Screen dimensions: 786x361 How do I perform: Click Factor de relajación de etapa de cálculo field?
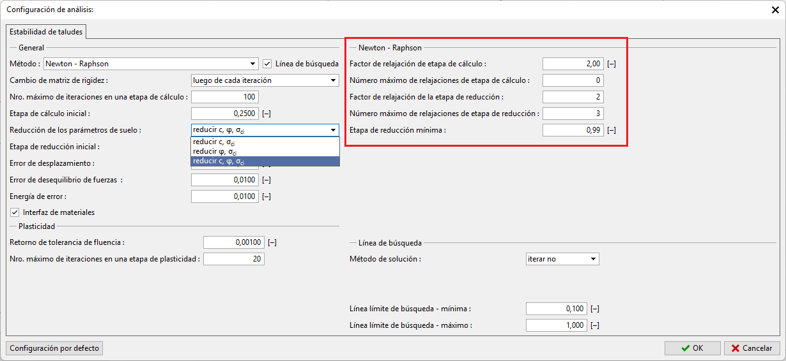click(x=573, y=64)
